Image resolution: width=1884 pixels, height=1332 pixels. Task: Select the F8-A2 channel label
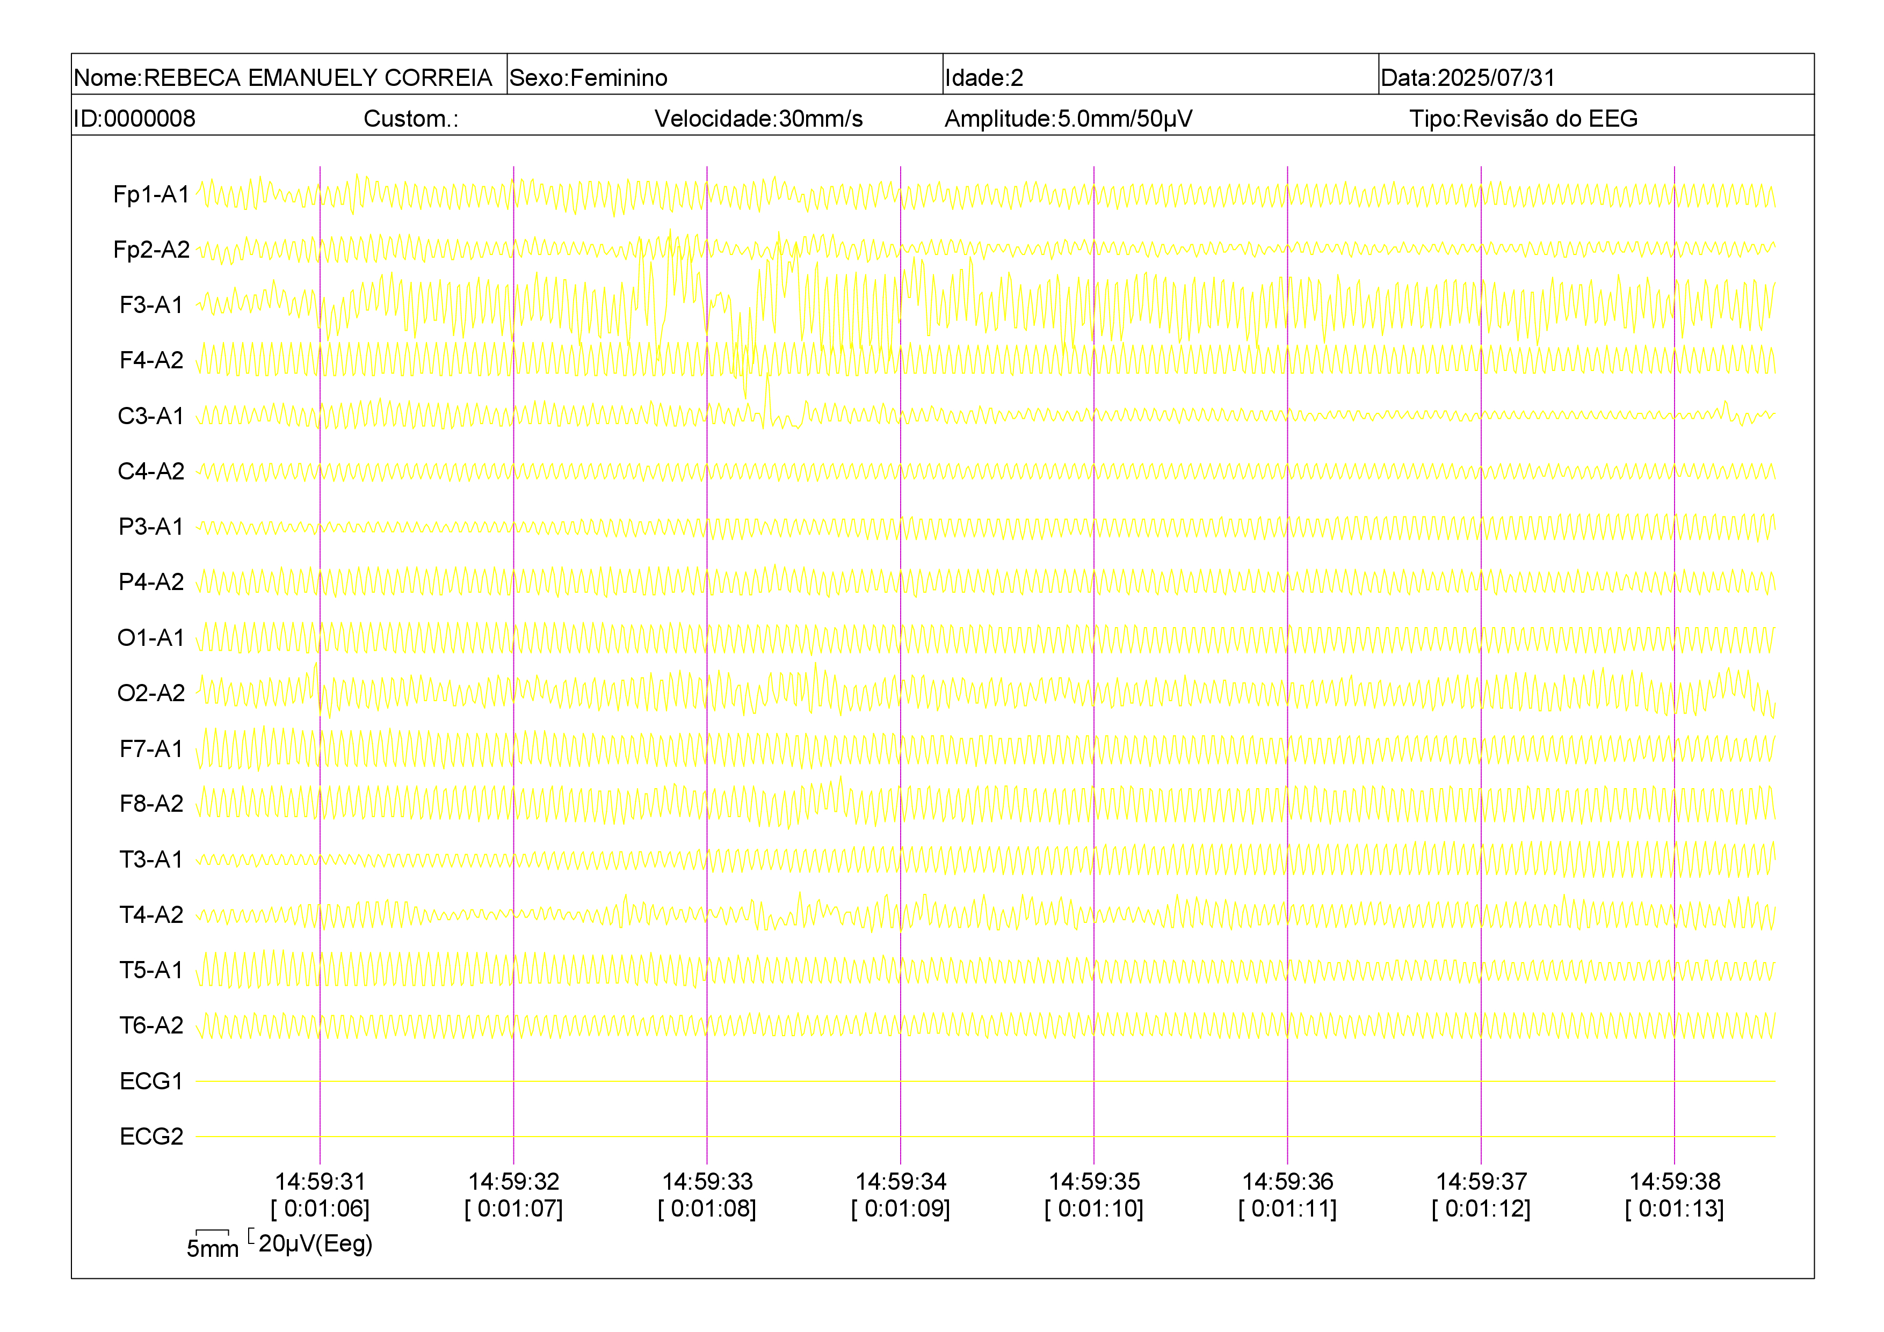click(151, 804)
